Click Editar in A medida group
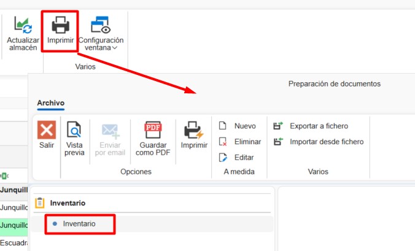The height and width of the screenshot is (251, 415). click(x=236, y=158)
